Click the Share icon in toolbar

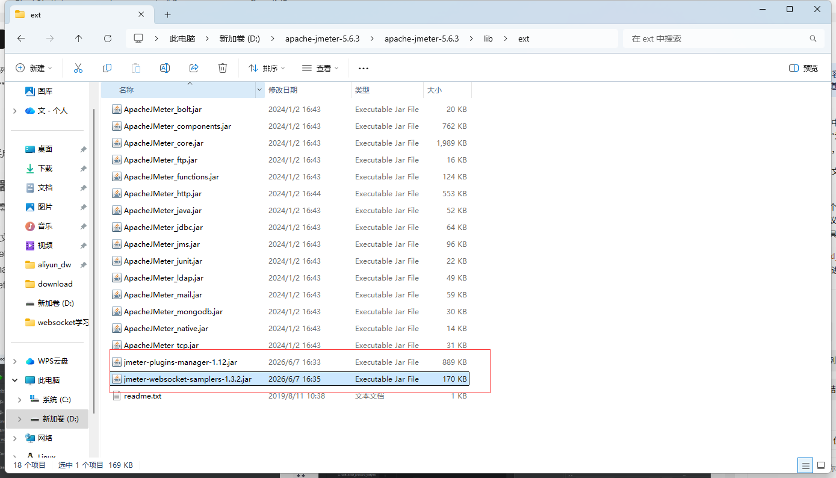tap(194, 68)
